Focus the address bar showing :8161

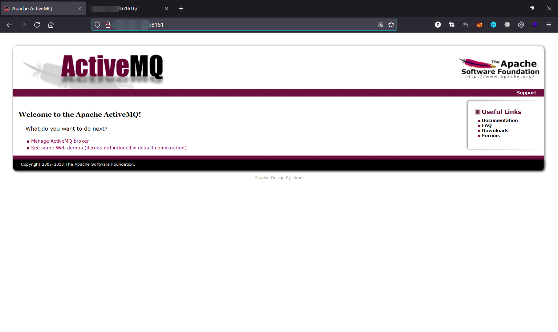(x=244, y=25)
